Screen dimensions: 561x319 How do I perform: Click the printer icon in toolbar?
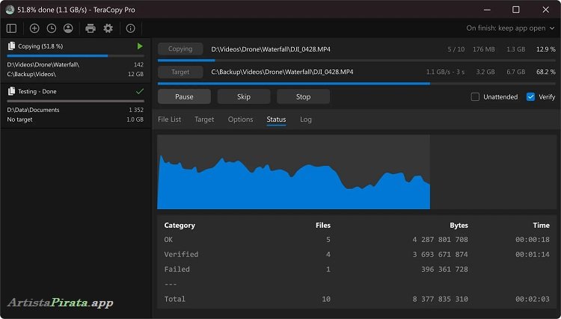pos(91,28)
